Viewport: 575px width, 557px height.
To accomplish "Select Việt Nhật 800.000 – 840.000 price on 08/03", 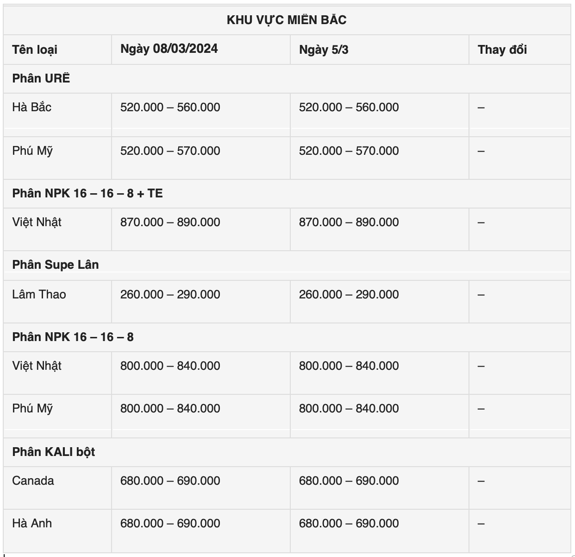I will (170, 366).
